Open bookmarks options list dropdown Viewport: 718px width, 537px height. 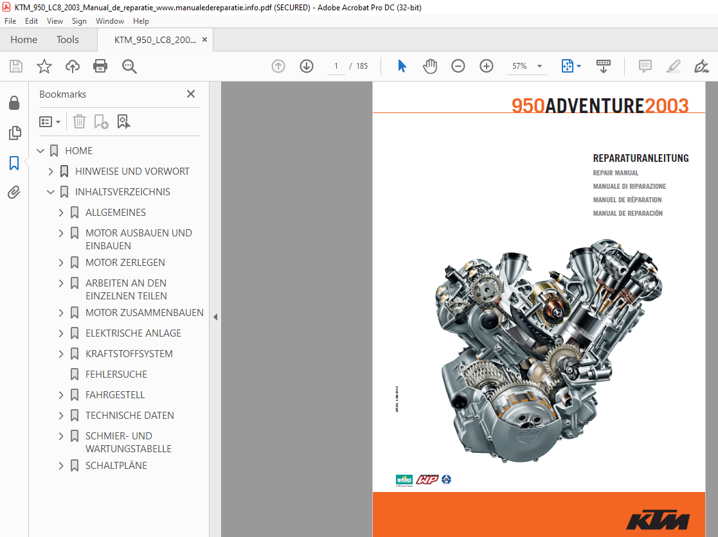(x=50, y=121)
